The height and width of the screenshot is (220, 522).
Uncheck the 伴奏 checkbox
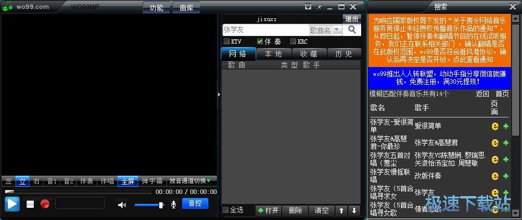tap(260, 42)
